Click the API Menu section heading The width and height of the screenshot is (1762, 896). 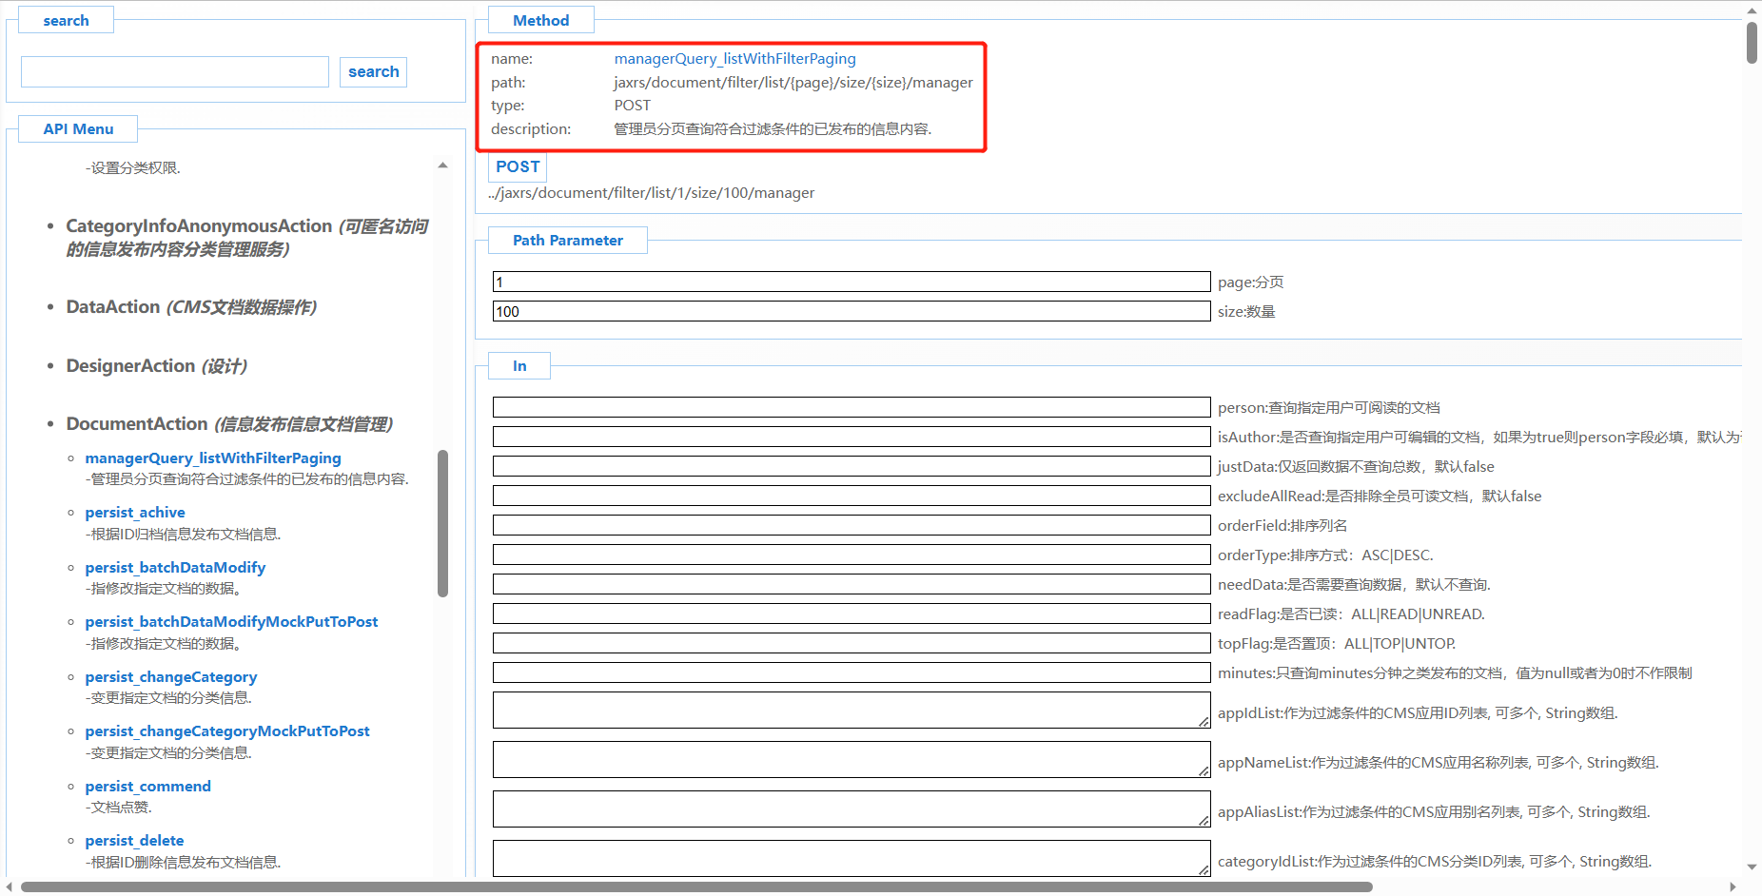(78, 129)
